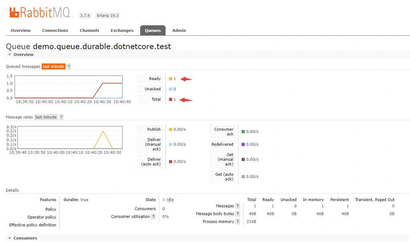Screen dimensions: 410x242
Task: Click the Redelivered rate label
Action: tap(222, 144)
